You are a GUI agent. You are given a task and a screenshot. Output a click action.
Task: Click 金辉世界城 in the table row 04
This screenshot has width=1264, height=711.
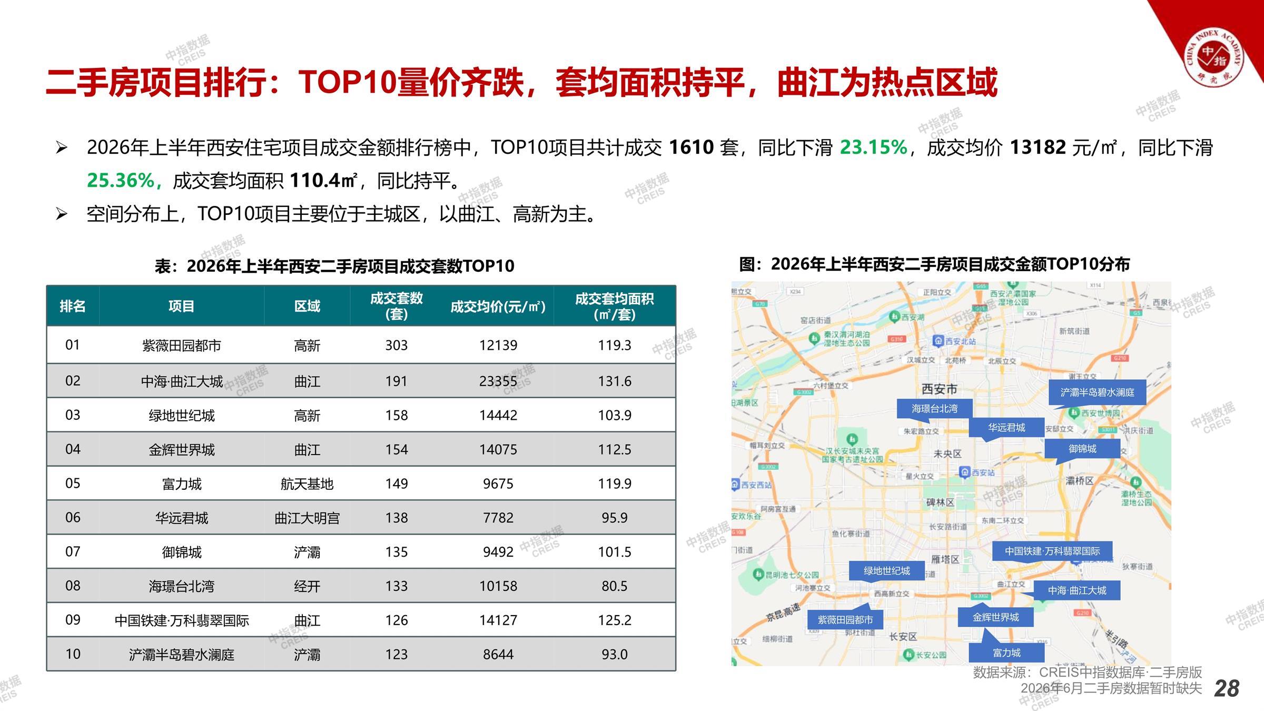(182, 450)
